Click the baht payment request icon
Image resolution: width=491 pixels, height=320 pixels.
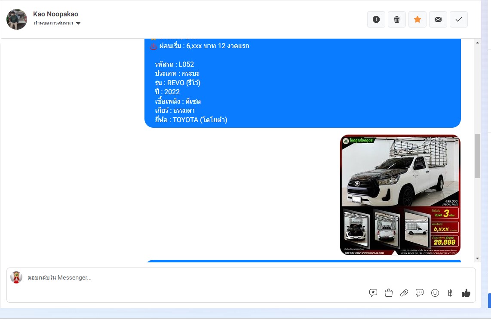(450, 293)
